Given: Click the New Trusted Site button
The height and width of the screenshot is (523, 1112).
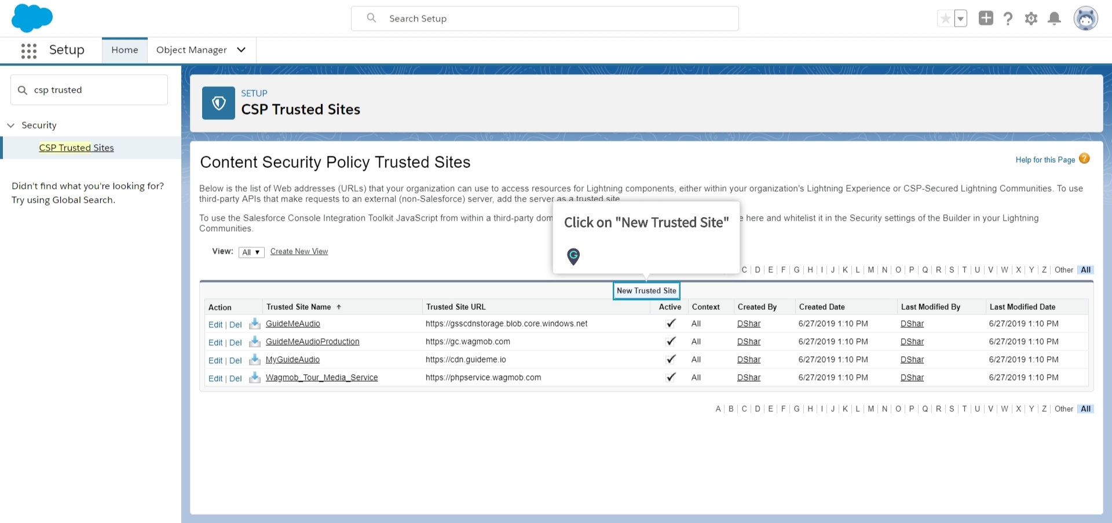Looking at the screenshot, I should [x=646, y=291].
